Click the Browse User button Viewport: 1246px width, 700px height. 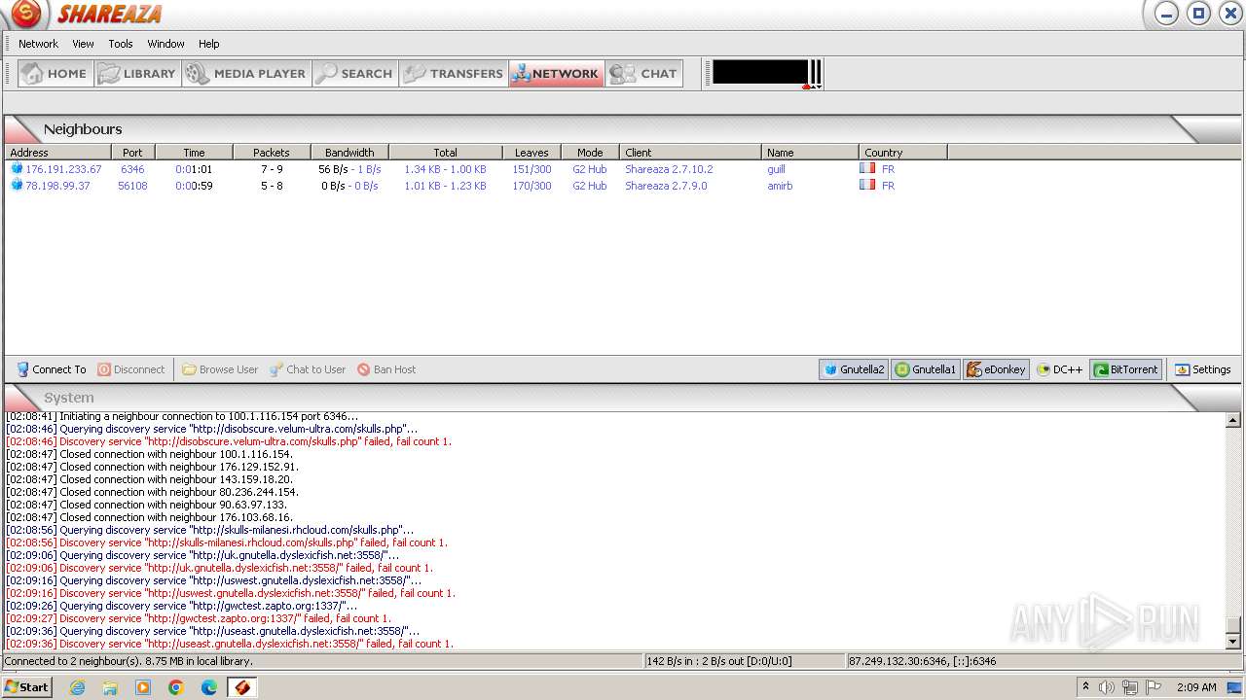pyautogui.click(x=220, y=369)
